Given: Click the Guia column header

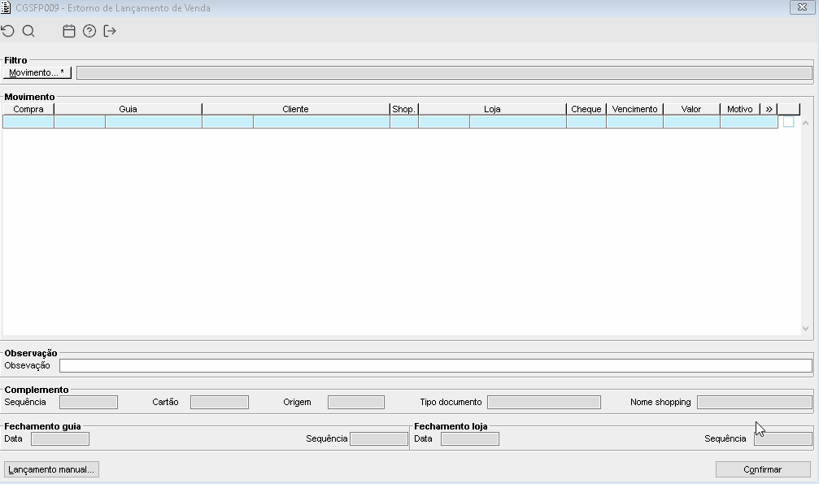Looking at the screenshot, I should click(128, 109).
